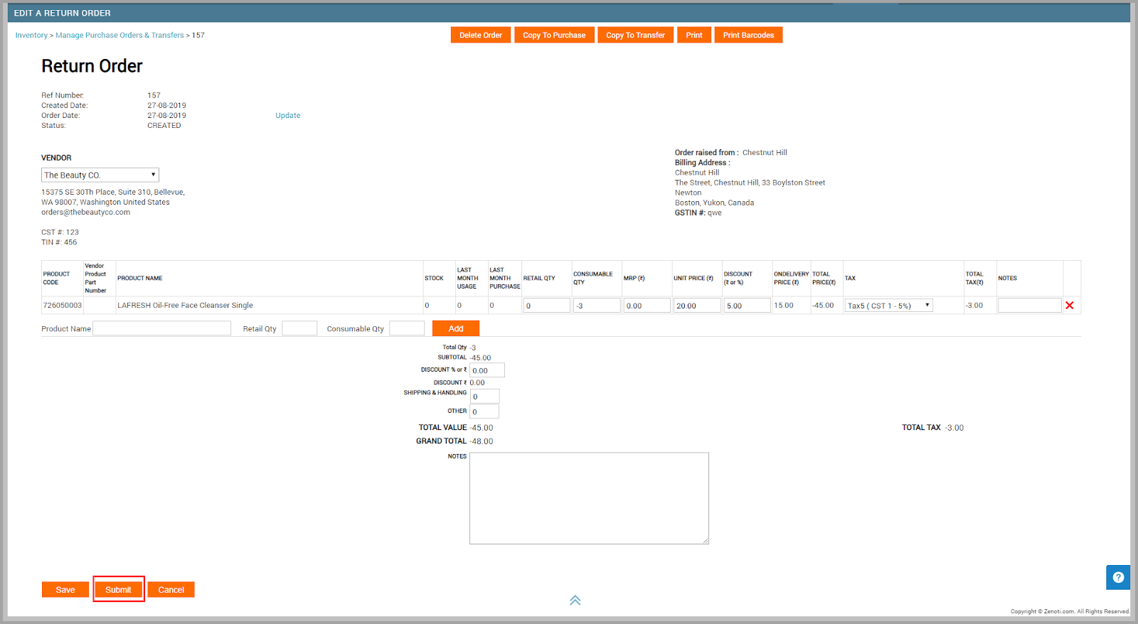
Task: Submit the return order
Action: pos(119,590)
